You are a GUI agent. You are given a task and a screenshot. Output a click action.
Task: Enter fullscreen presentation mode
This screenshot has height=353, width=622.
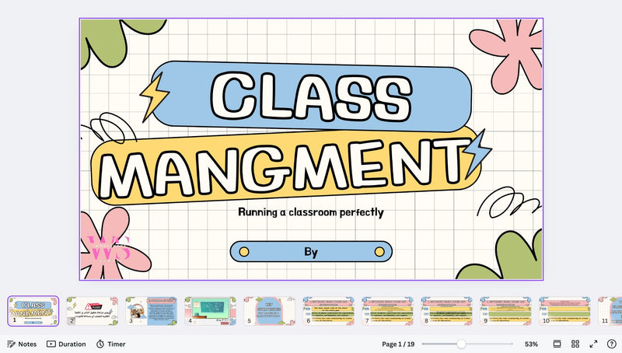(593, 344)
